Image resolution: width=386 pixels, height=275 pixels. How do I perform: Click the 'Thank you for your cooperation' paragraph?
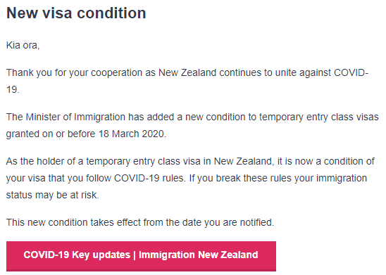coord(187,81)
